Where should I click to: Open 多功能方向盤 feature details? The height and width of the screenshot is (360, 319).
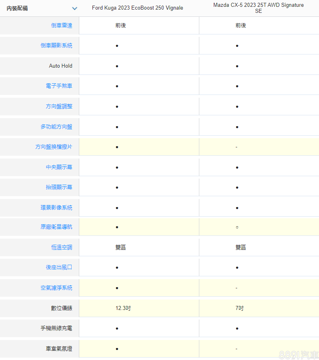(x=56, y=127)
